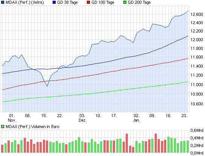Click the tall green volume bar before 03. Dez.

click(x=79, y=145)
